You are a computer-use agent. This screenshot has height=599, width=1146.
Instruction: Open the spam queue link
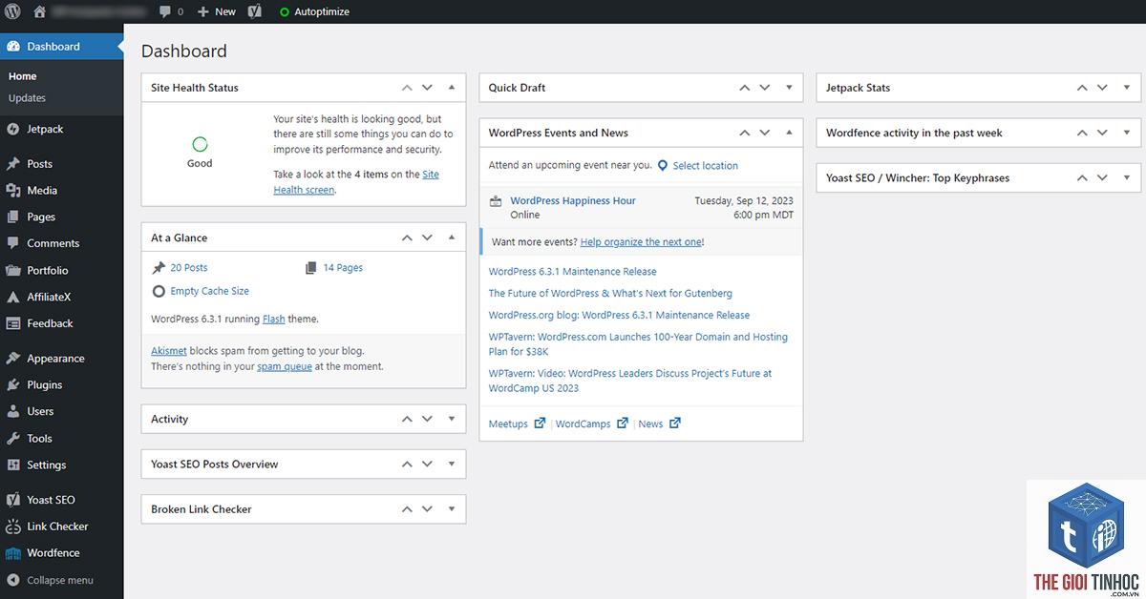pos(285,366)
